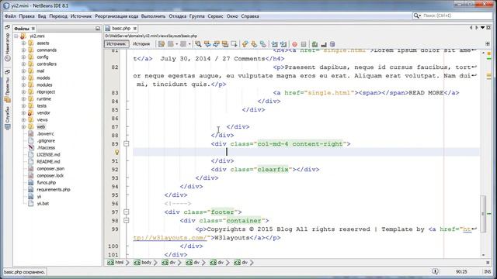Click the Last Edit toolbar icon

(x=162, y=44)
